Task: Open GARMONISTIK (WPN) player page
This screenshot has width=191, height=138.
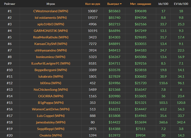Action: point(51,31)
